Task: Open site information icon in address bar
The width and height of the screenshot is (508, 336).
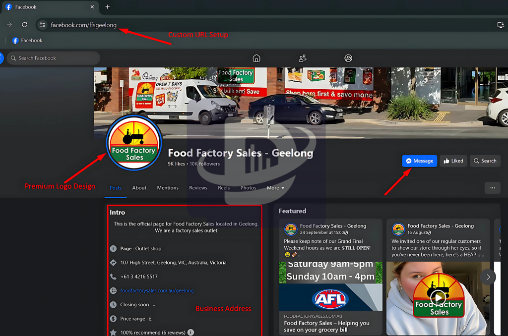Action: coord(43,25)
